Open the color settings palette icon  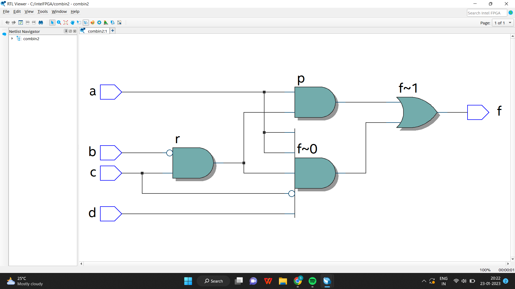coord(93,22)
